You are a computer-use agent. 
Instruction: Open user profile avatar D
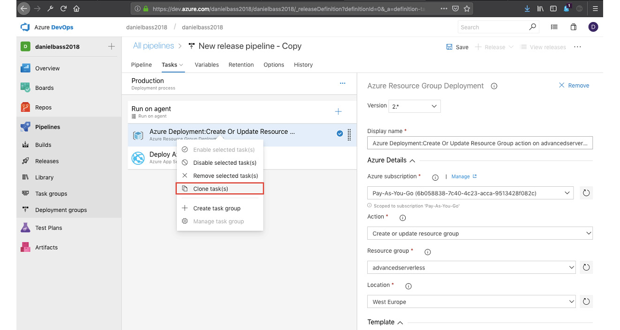coord(593,27)
